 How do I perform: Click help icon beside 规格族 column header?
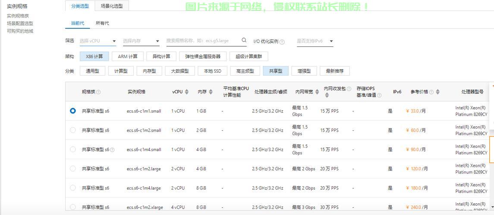pyautogui.click(x=98, y=92)
